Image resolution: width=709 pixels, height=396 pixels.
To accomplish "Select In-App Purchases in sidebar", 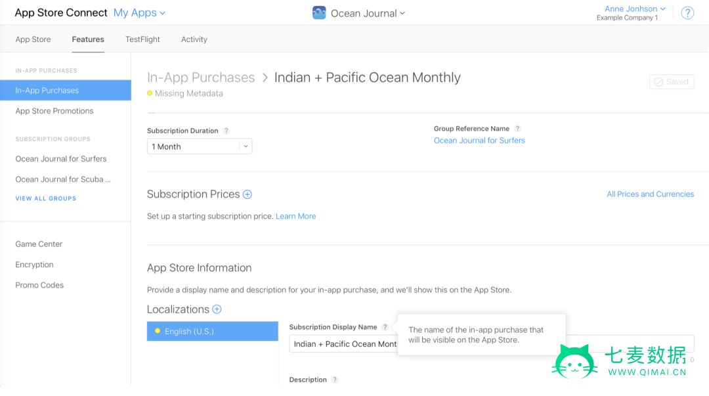I will point(66,90).
